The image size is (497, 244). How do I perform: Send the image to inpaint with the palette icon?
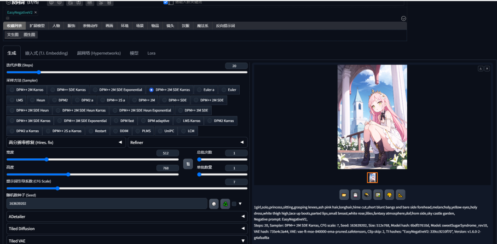pyautogui.click(x=389, y=194)
